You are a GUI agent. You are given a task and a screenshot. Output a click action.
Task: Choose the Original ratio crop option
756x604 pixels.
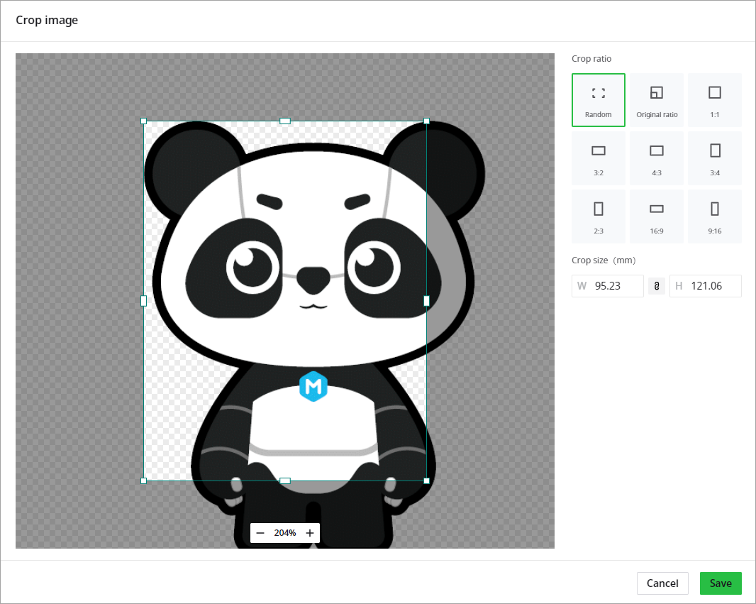[x=657, y=100]
